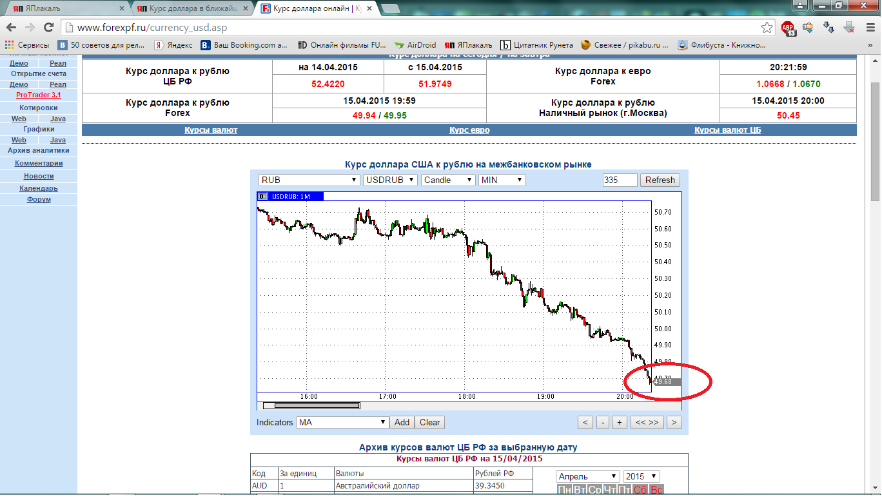The width and height of the screenshot is (882, 502).
Task: Close the Курс доллара онлайн tab
Action: pos(369,9)
